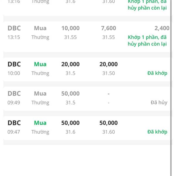Tap the matched quantity 7,600 value
This screenshot has height=176, width=176.
point(109,28)
